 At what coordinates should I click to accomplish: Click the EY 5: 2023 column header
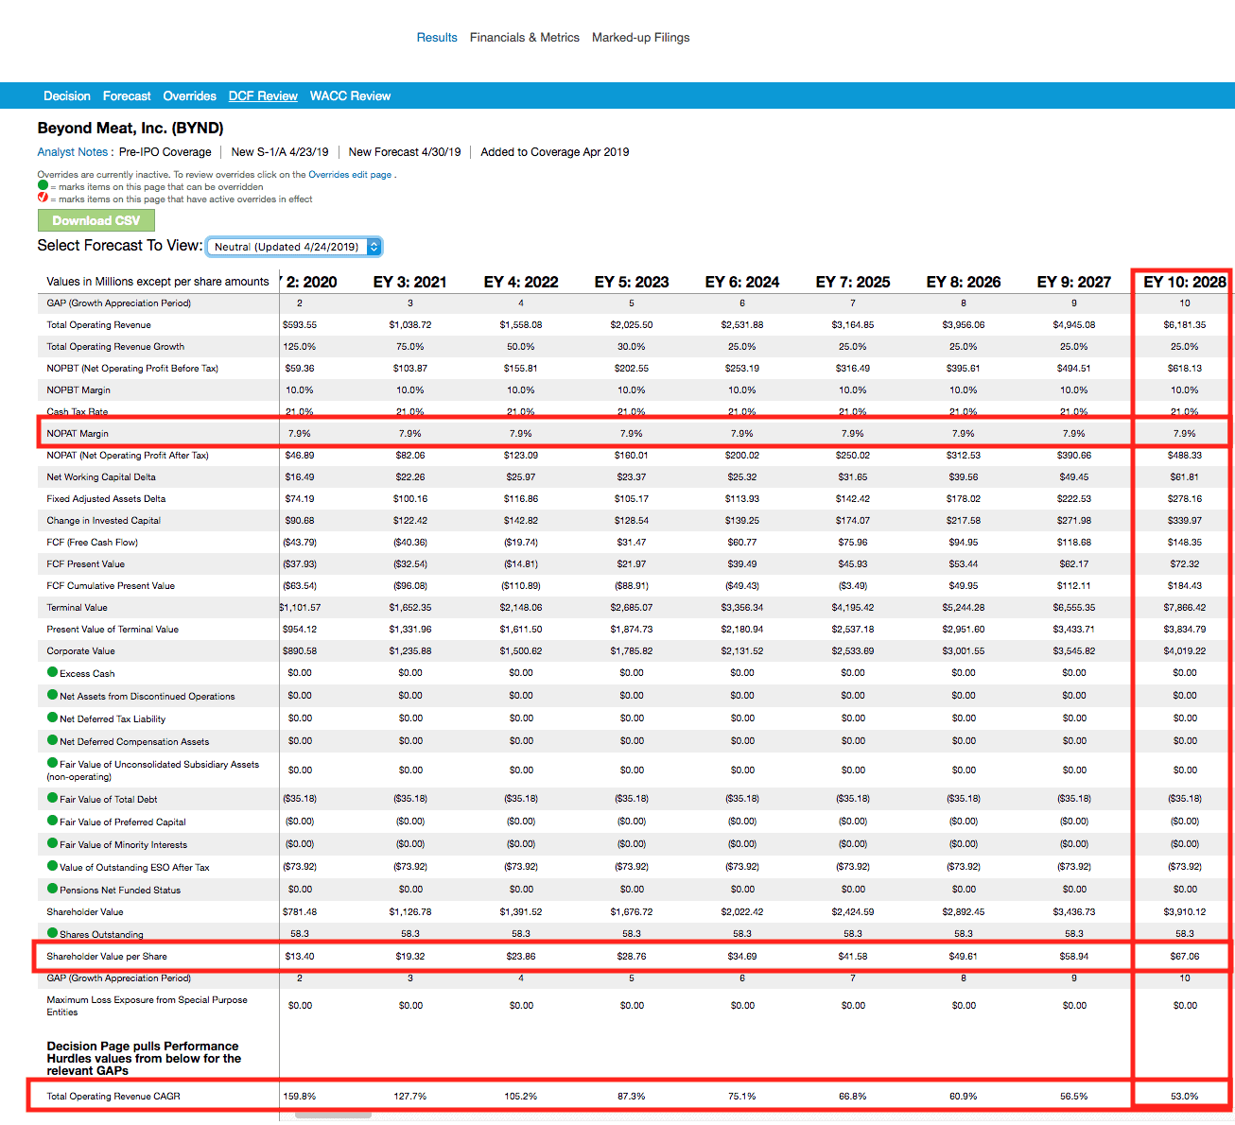[x=632, y=282]
